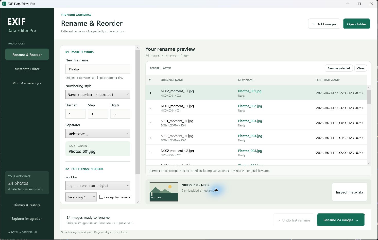Select row N002_moment_01.jpg
Viewport: 378px width, 240px height.
click(x=256, y=93)
